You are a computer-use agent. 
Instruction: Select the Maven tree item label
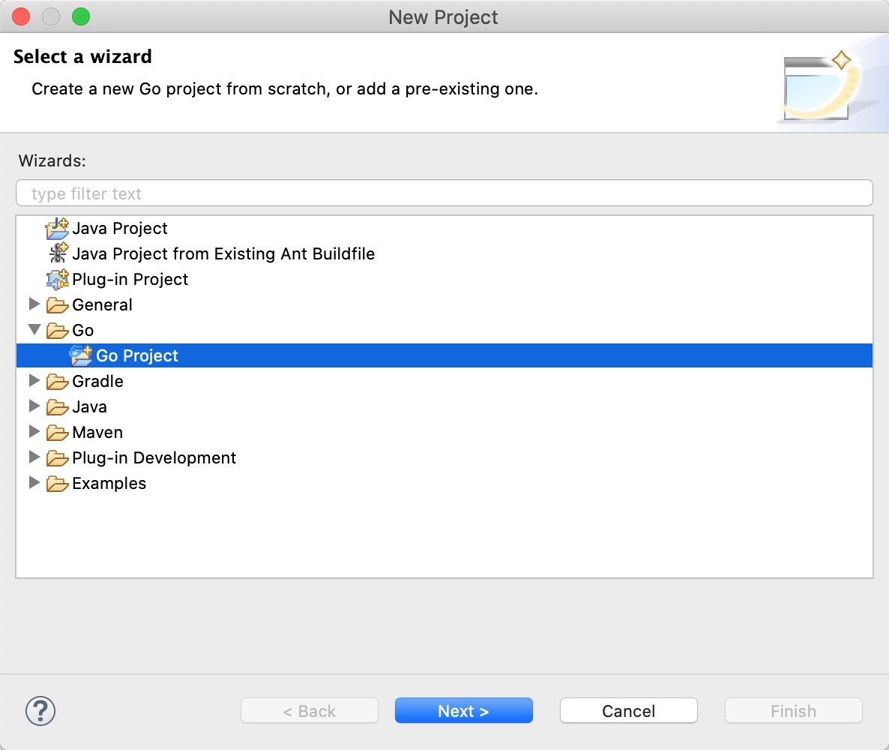pyautogui.click(x=97, y=433)
